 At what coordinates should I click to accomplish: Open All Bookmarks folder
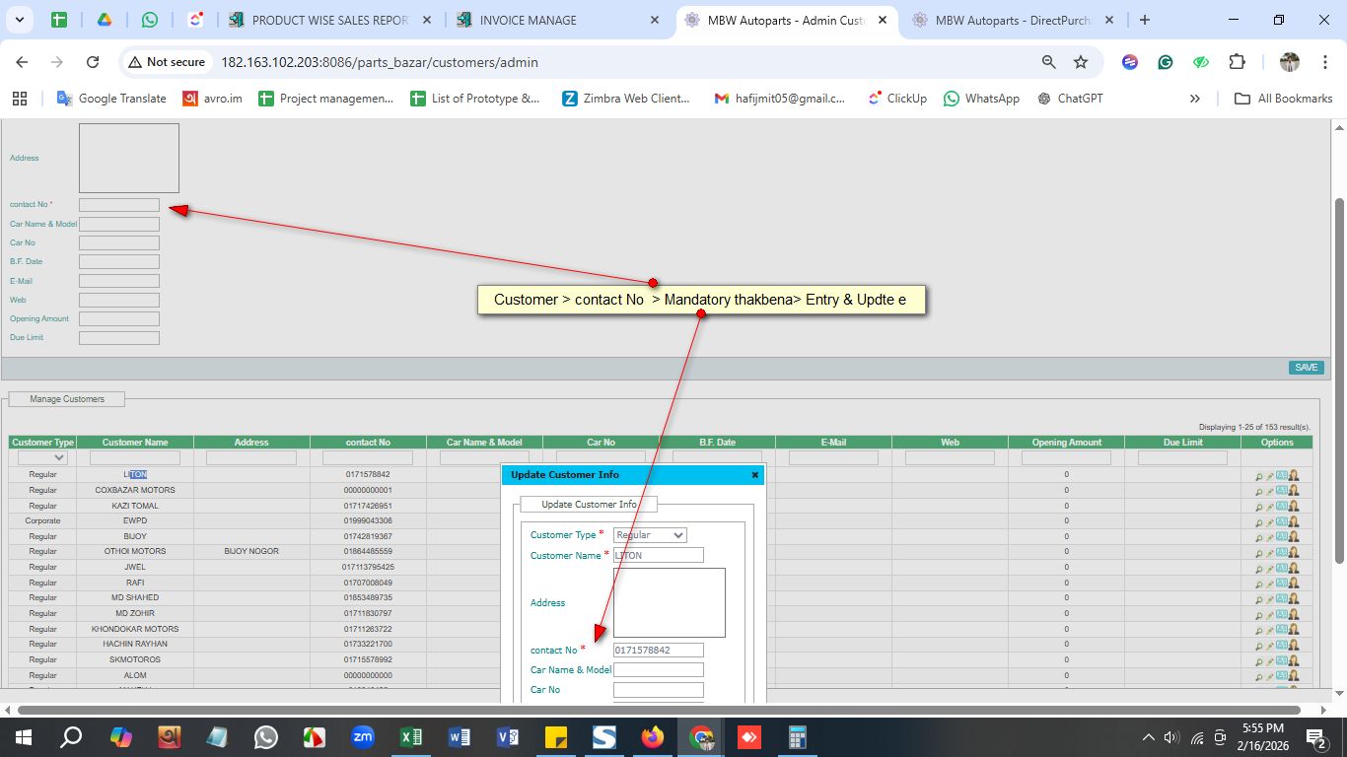(1284, 99)
